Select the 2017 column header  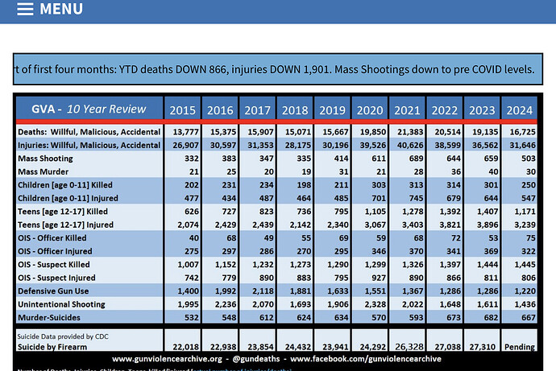(x=257, y=110)
